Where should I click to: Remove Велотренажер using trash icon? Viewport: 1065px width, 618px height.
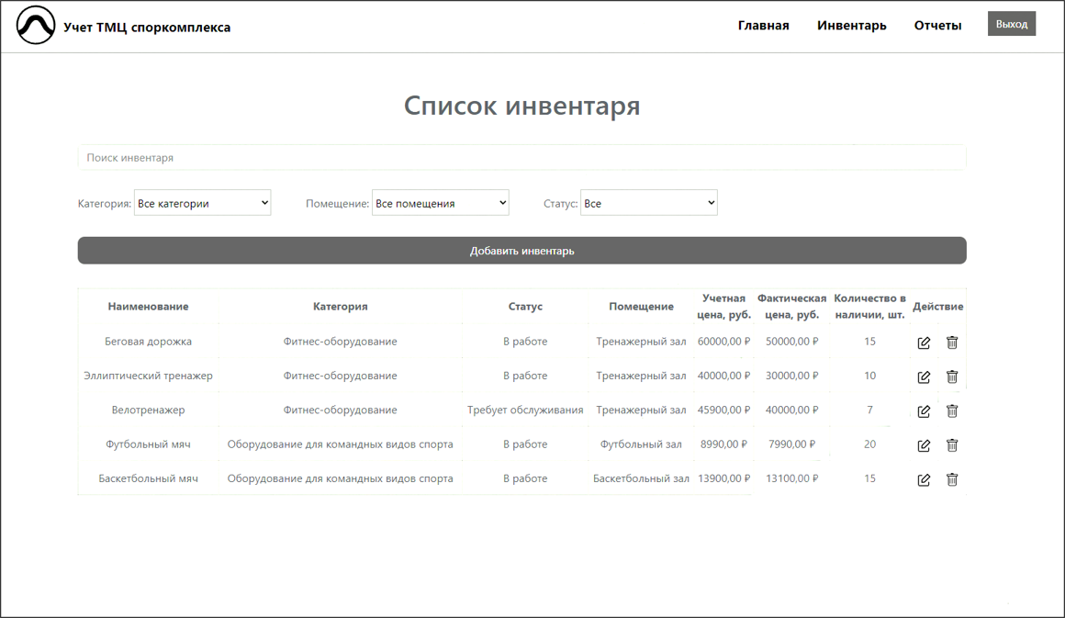point(952,411)
